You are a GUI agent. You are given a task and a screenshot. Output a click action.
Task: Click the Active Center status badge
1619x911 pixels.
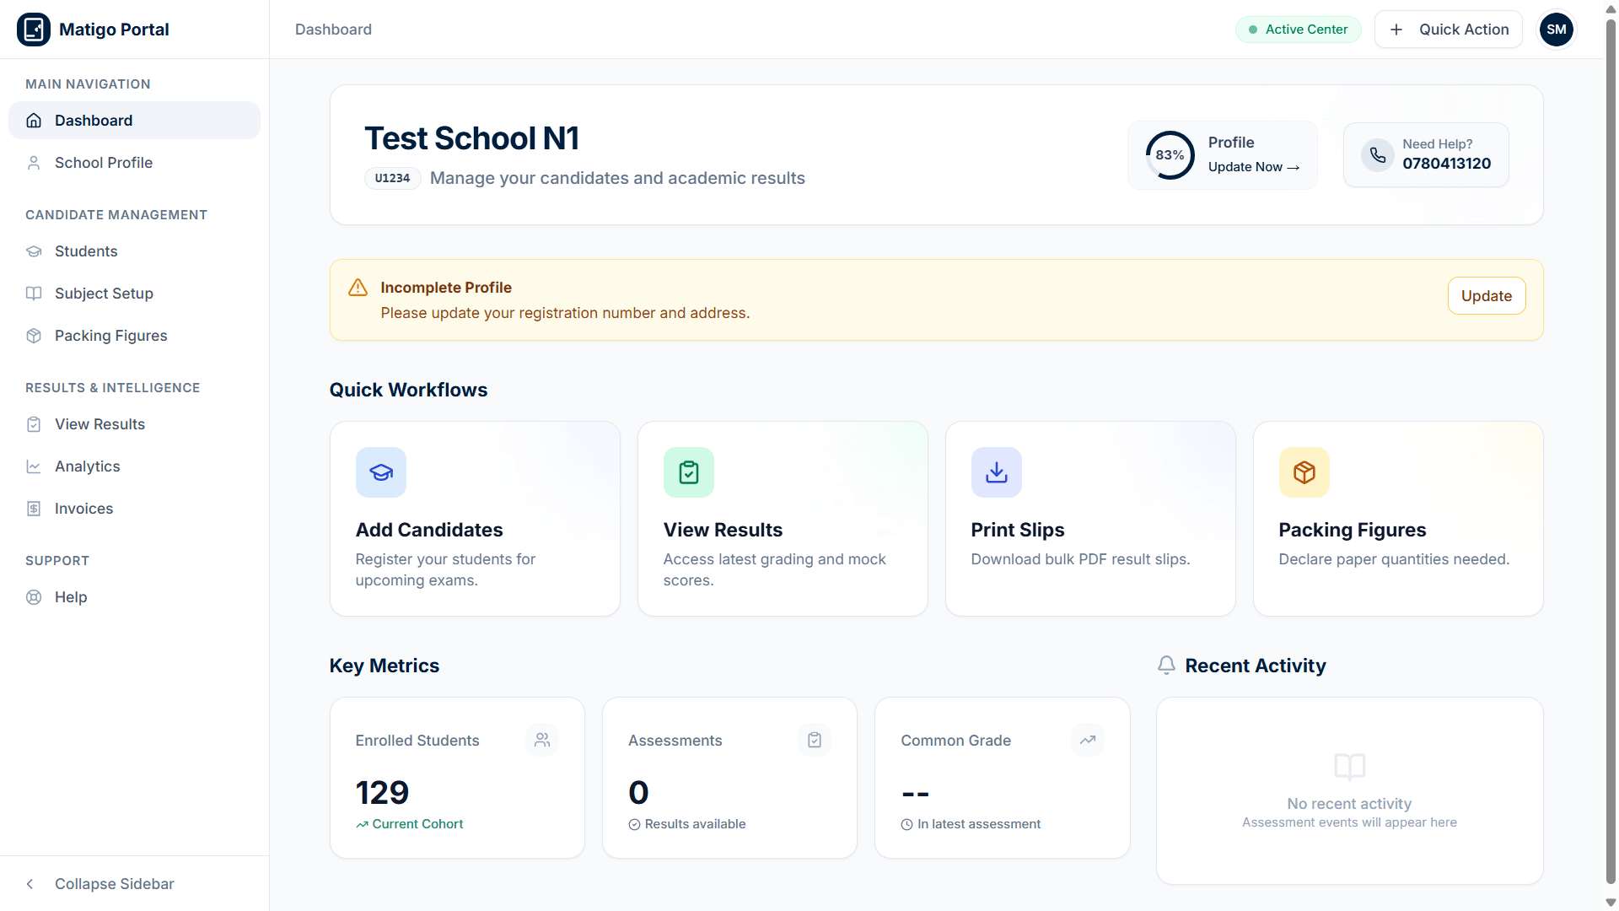[1299, 30]
